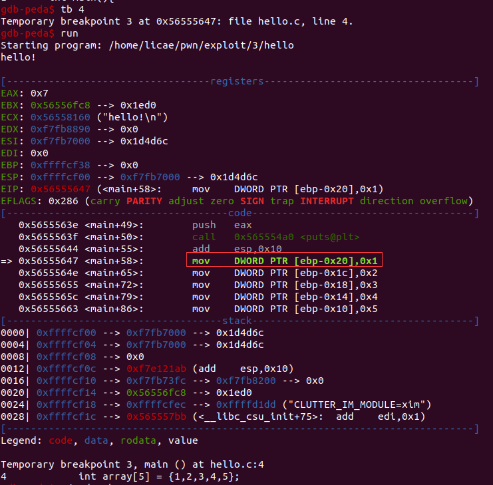Click the EFLAGS value 0x286
Viewport: 493px width, 485px height.
pyautogui.click(x=63, y=201)
